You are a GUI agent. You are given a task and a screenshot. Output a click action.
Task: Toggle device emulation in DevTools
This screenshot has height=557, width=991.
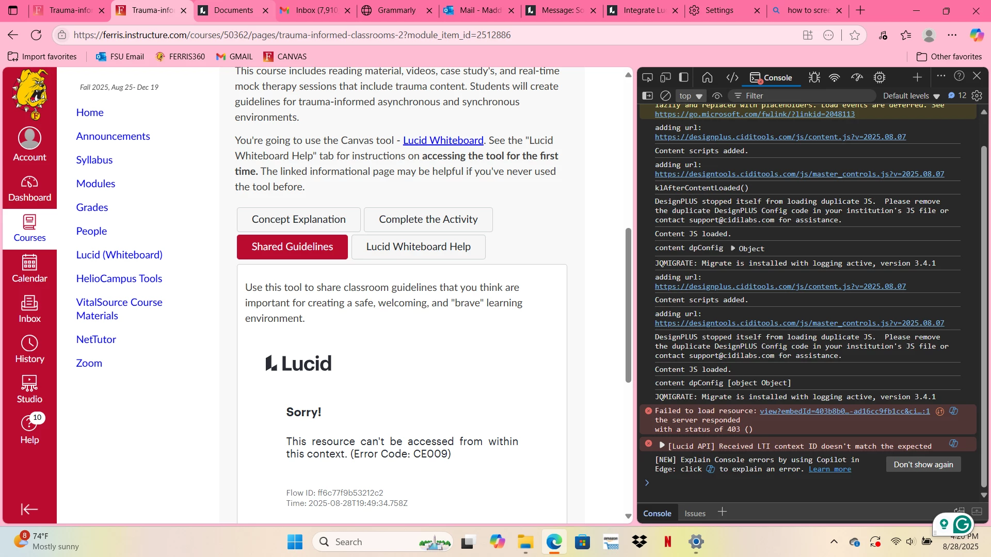click(665, 77)
